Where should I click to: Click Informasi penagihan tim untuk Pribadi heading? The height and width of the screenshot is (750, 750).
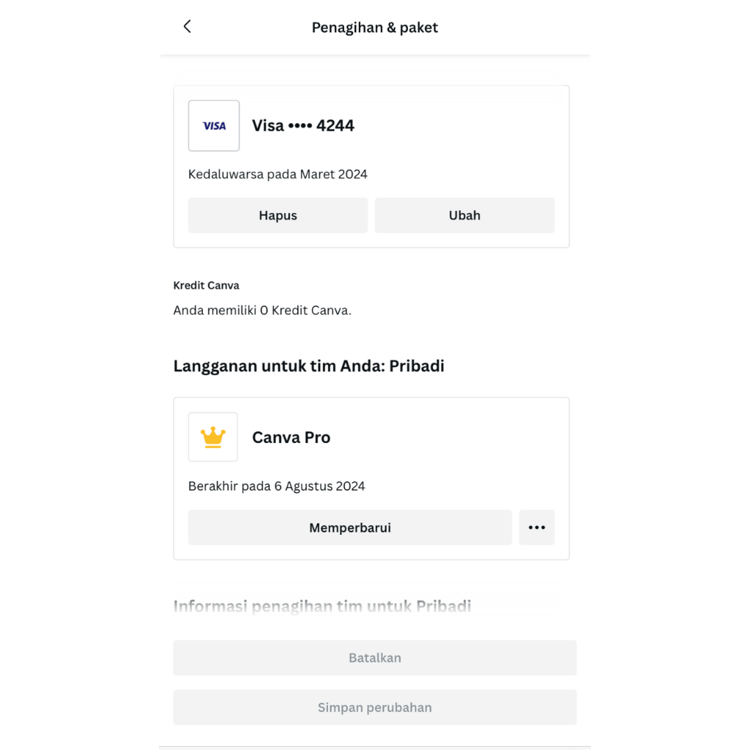pyautogui.click(x=322, y=606)
